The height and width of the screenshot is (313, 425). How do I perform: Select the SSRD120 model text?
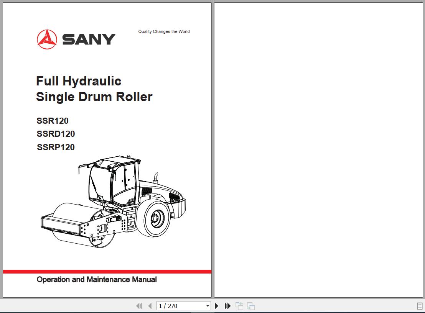56,134
